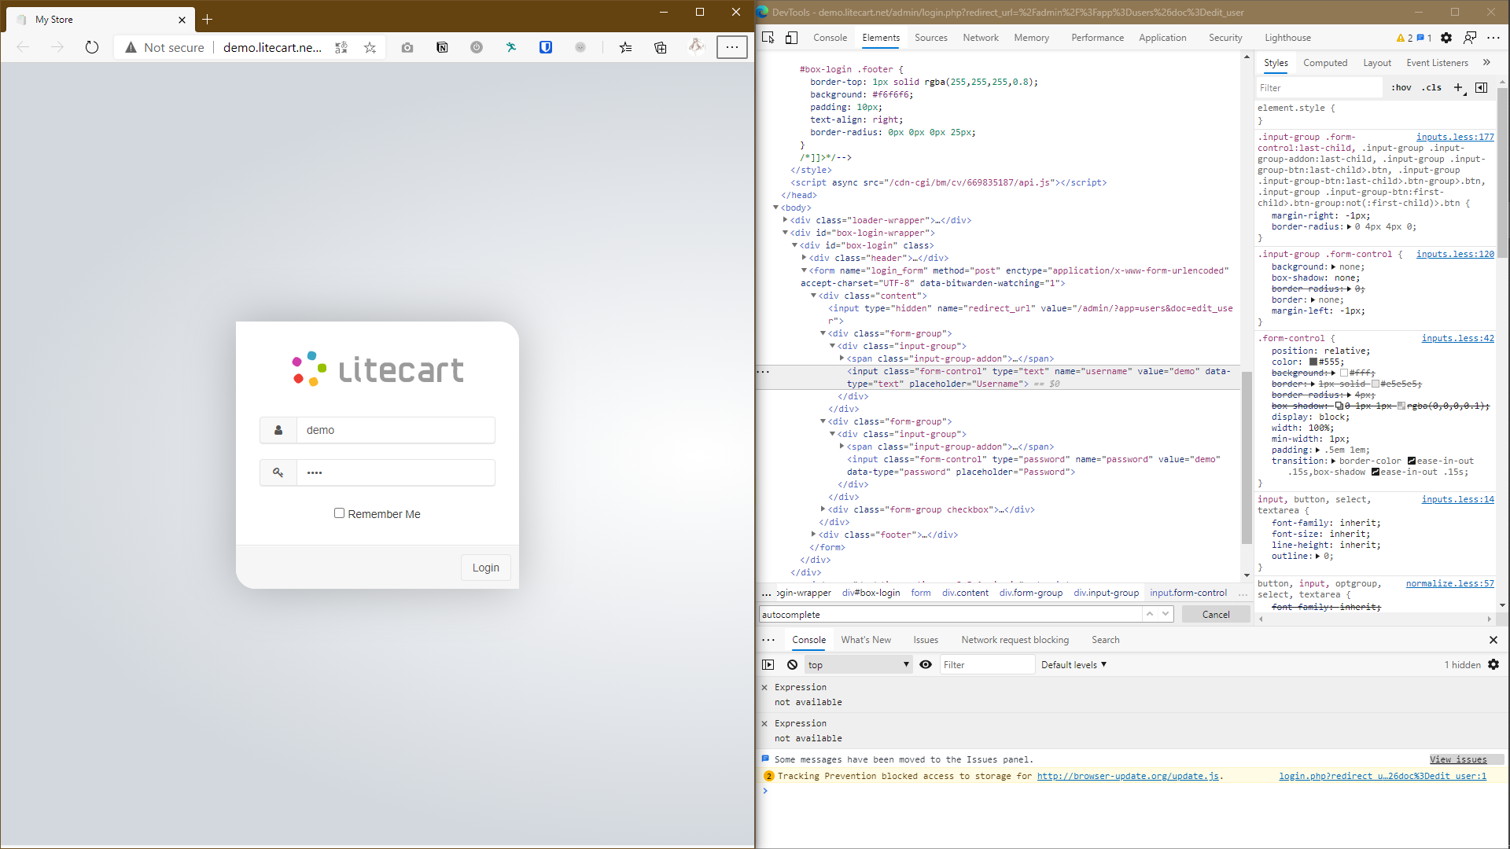Click the web capture camera icon
This screenshot has height=849, width=1510.
(407, 47)
